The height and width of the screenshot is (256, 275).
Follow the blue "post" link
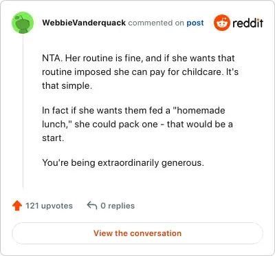point(195,23)
